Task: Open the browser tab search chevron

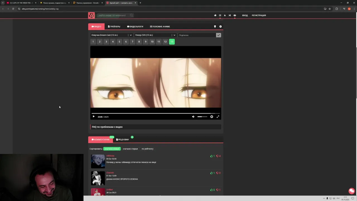Action: pos(3,3)
